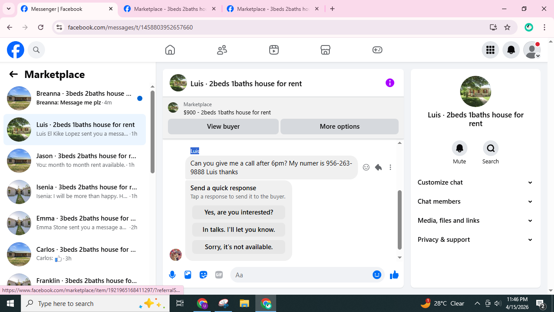Open the Friends icon in navigation
The image size is (554, 312).
222,50
